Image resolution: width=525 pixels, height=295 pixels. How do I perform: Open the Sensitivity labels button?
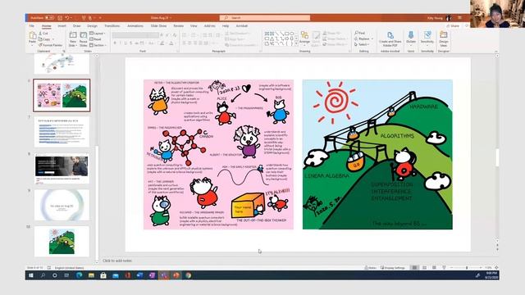click(x=427, y=38)
